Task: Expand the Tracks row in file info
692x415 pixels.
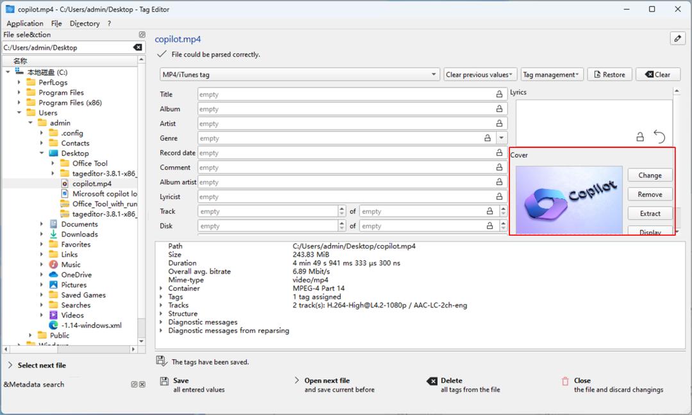Action: pyautogui.click(x=161, y=305)
